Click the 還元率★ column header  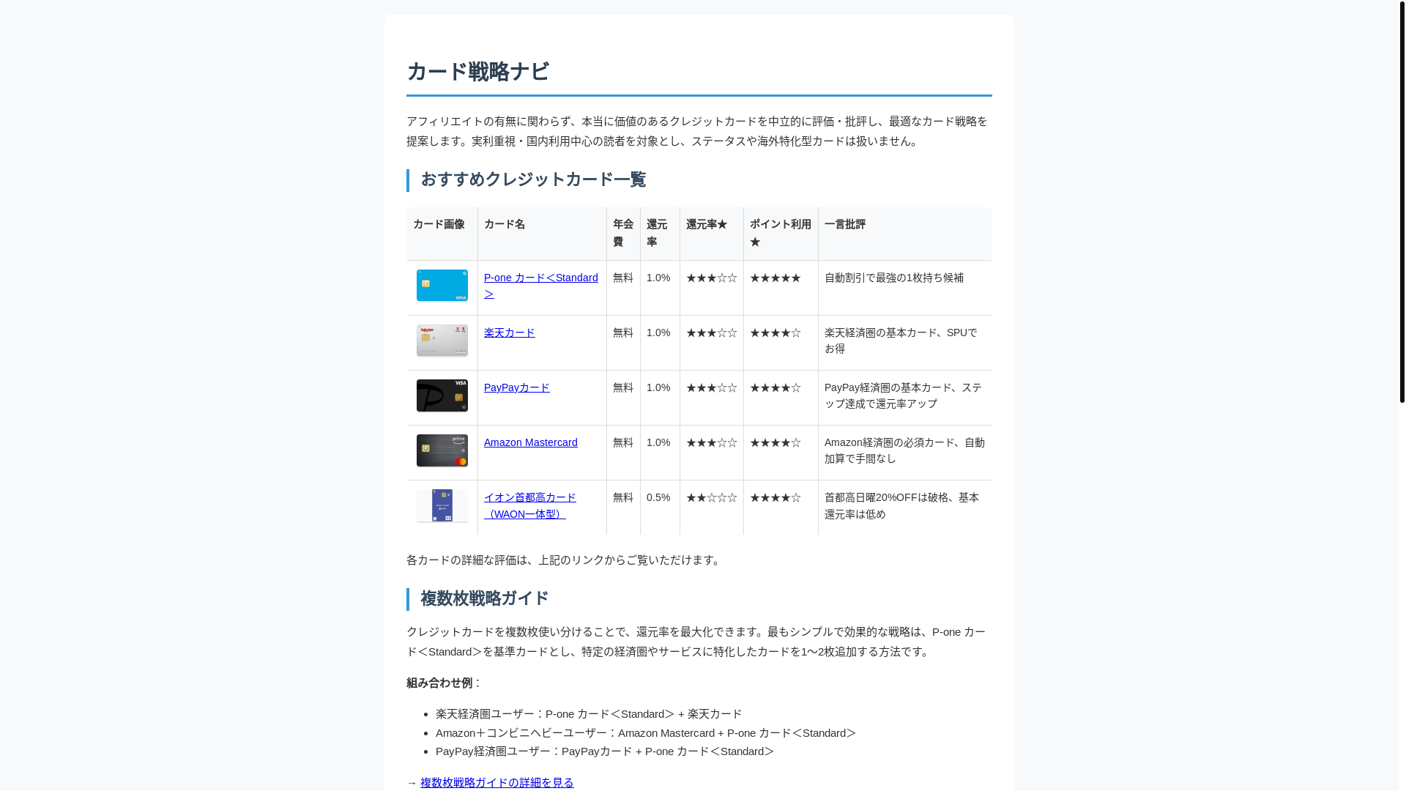(x=711, y=234)
